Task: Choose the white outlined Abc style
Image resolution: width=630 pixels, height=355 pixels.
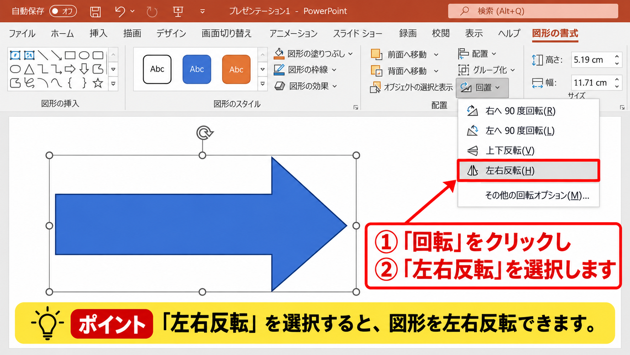Action: tap(157, 69)
